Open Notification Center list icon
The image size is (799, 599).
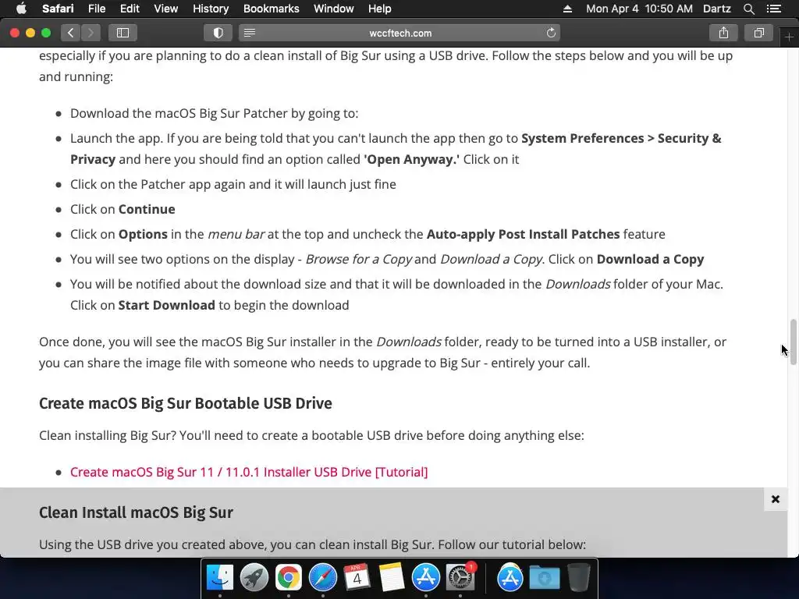(774, 9)
